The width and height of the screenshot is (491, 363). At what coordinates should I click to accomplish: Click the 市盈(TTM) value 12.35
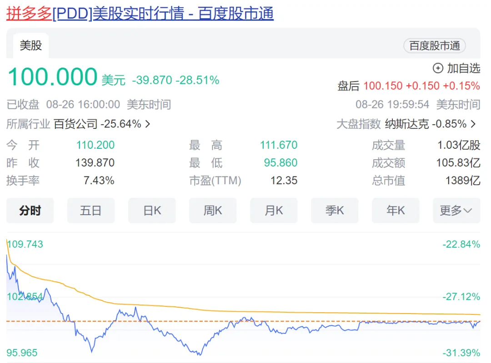pyautogui.click(x=284, y=181)
